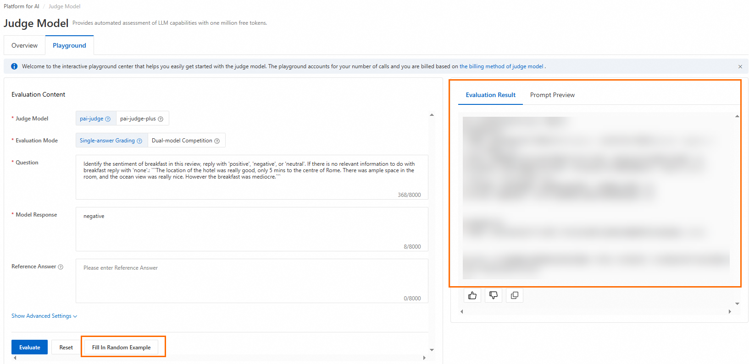Click the Reference Answer input field
Image resolution: width=749 pixels, height=364 pixels.
click(x=252, y=281)
